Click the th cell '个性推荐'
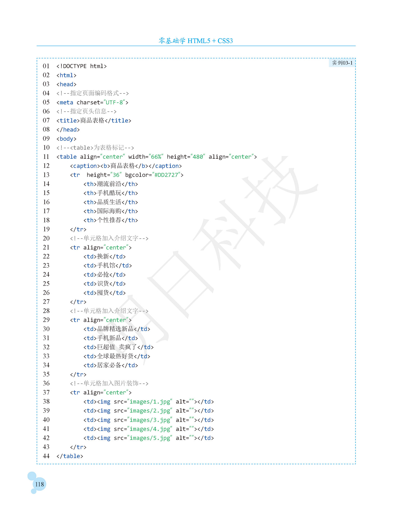404x514 pixels. click(x=111, y=220)
